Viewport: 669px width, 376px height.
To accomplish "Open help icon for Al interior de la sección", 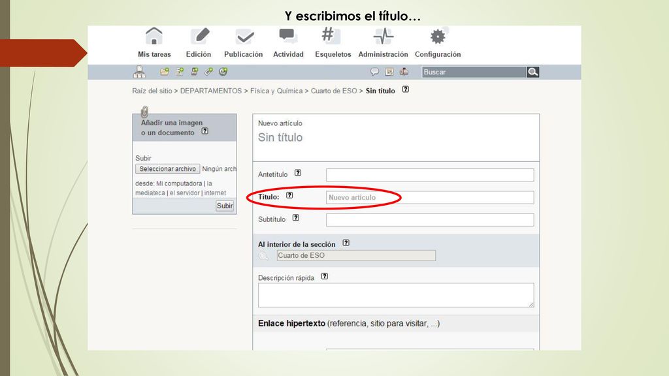I will pos(346,243).
